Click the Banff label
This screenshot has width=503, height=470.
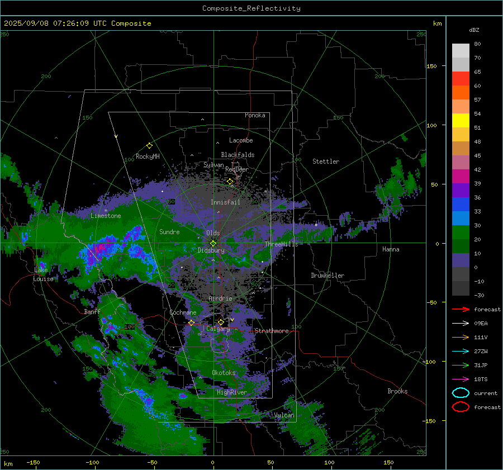pyautogui.click(x=92, y=312)
